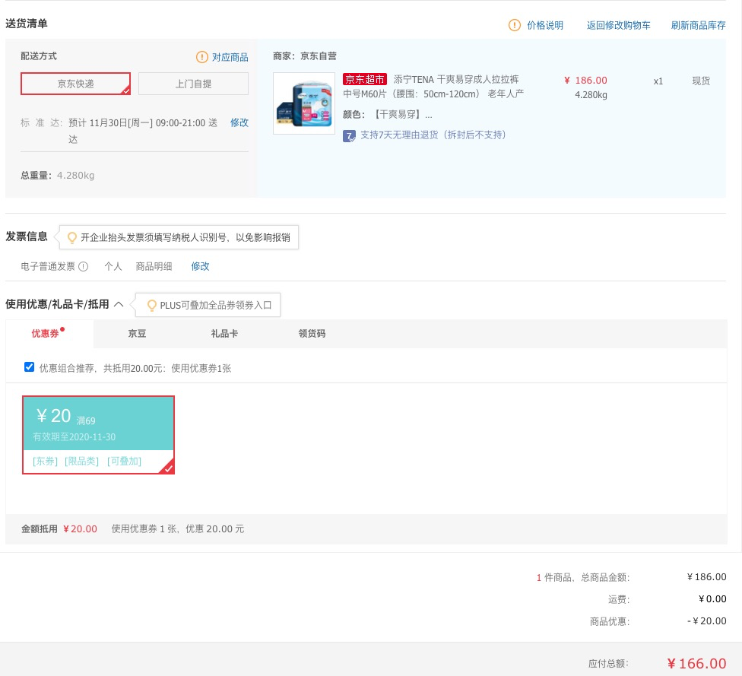The height and width of the screenshot is (676, 742).
Task: Click the 电子普通发票 info icon
Action: 84,266
